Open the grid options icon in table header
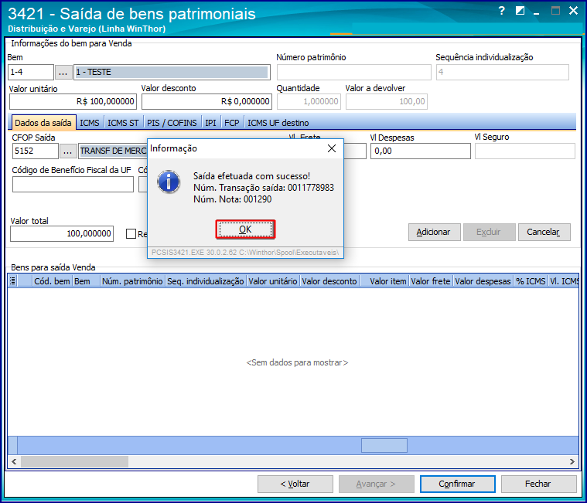This screenshot has height=503, width=587. tap(12, 280)
